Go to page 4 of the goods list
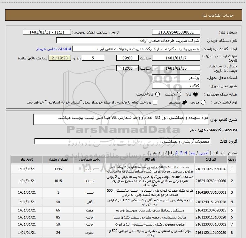 tap(186, 153)
